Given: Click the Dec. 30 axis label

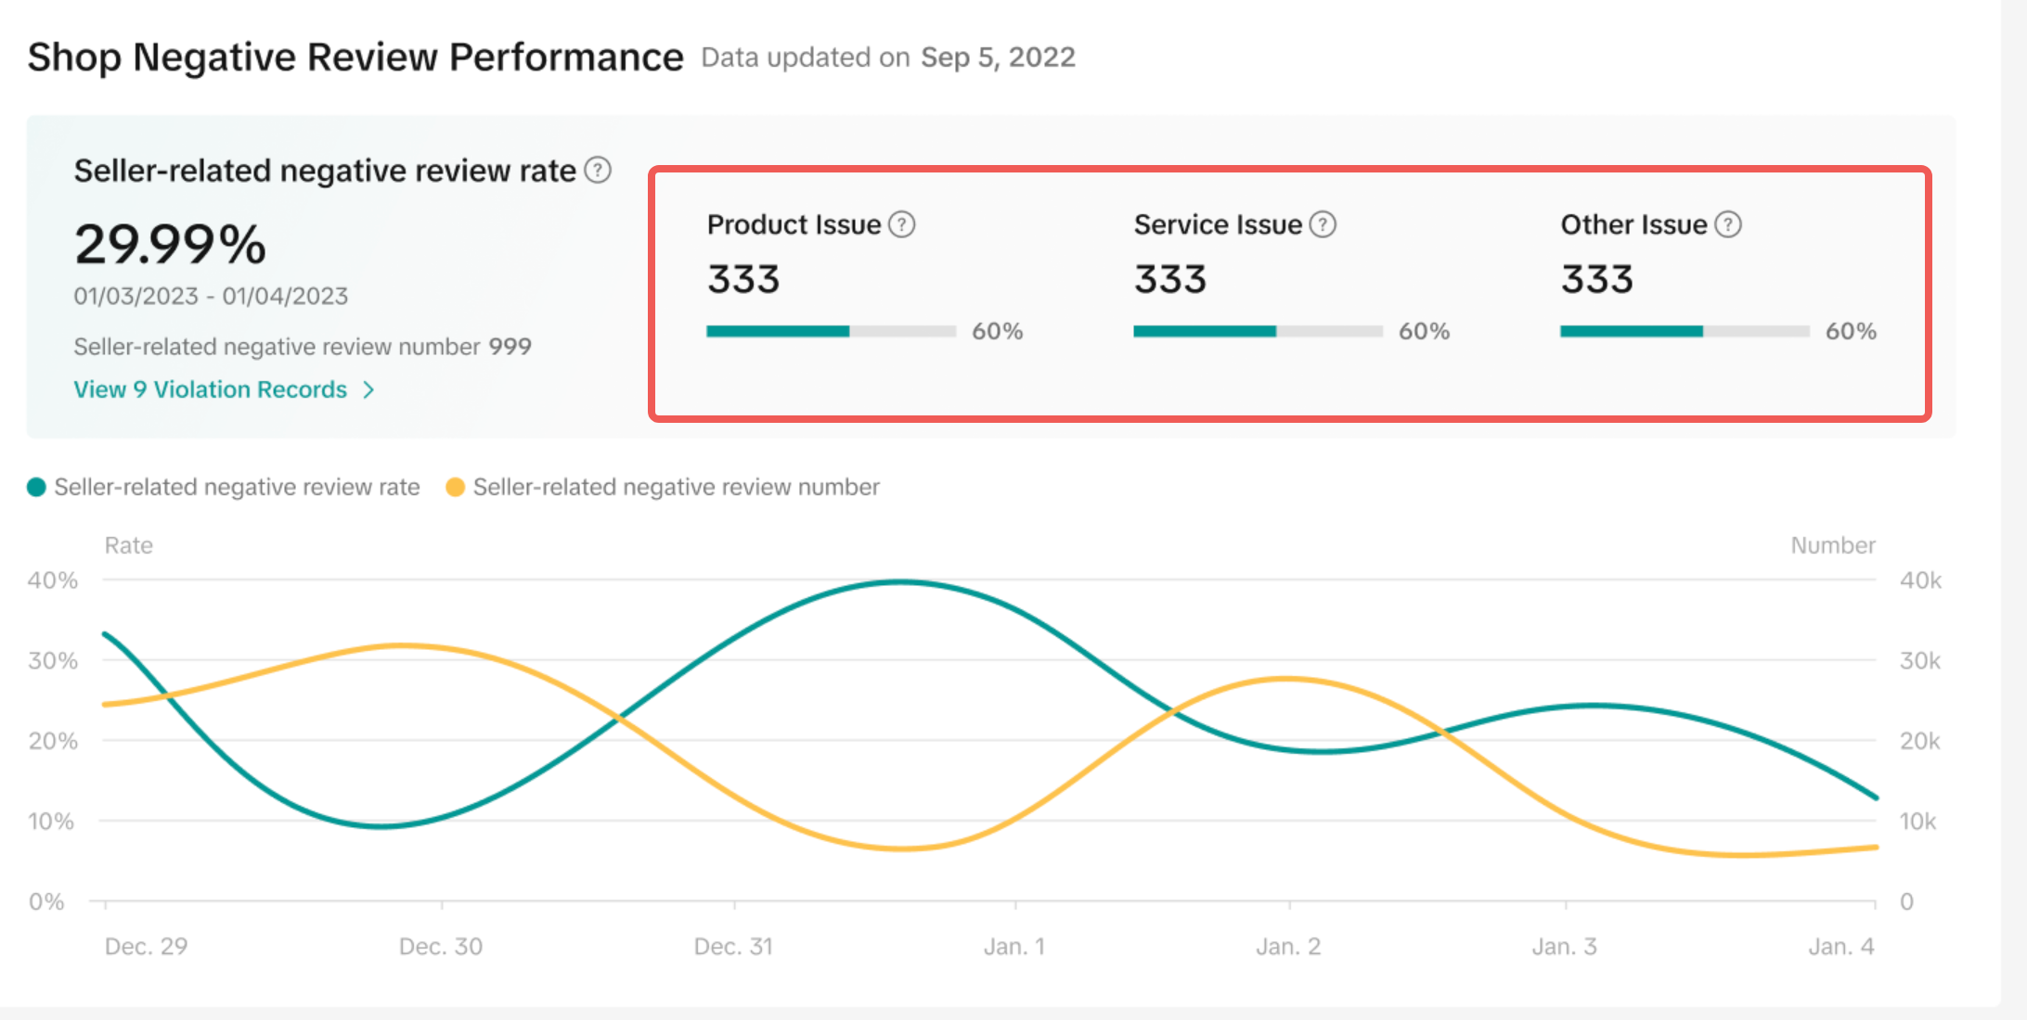Looking at the screenshot, I should tap(441, 947).
